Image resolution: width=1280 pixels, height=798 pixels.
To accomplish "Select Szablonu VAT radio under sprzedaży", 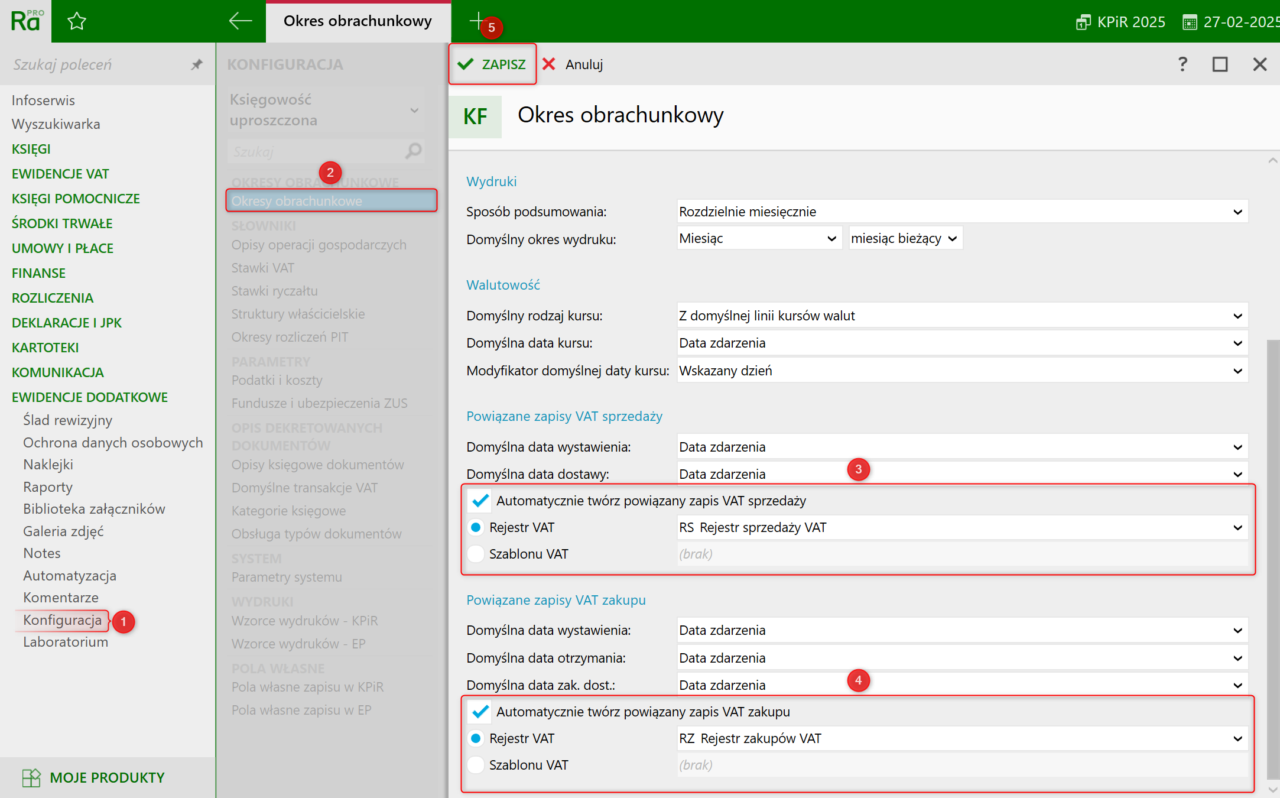I will click(476, 554).
